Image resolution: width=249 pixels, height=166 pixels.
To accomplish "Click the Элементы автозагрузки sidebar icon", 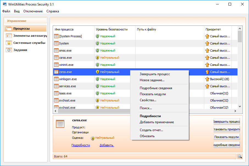I will pyautogui.click(x=9, y=36).
